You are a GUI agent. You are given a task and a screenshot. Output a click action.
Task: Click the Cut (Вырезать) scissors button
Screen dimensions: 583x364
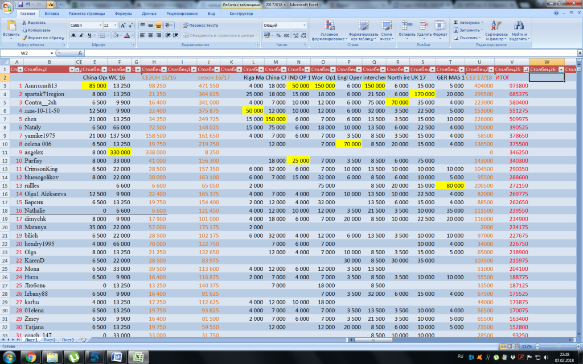tap(35, 22)
